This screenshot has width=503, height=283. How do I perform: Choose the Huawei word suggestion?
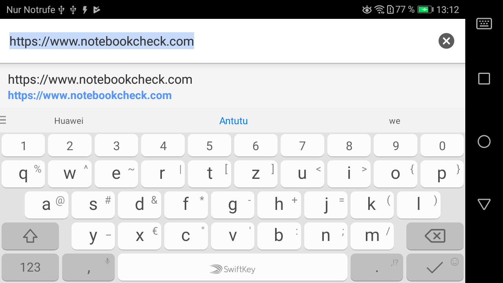tap(69, 121)
